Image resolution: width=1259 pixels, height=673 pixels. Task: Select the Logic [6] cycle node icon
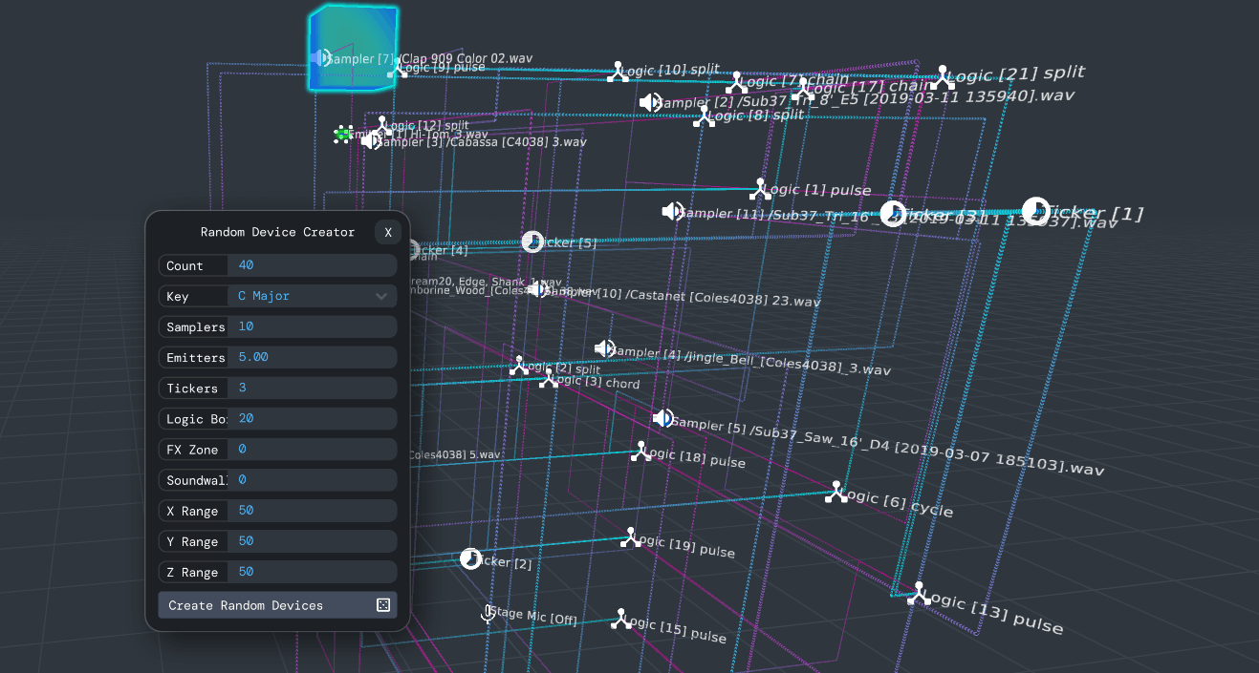coord(835,491)
